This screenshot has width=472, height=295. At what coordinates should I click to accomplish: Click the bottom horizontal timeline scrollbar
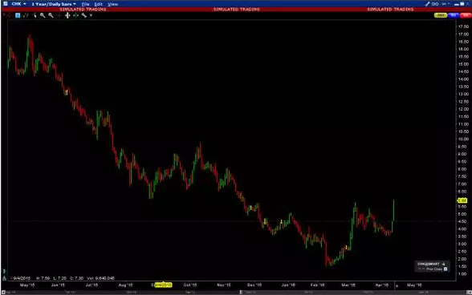click(x=236, y=293)
